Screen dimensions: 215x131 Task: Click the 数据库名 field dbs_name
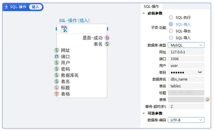(x=186, y=79)
